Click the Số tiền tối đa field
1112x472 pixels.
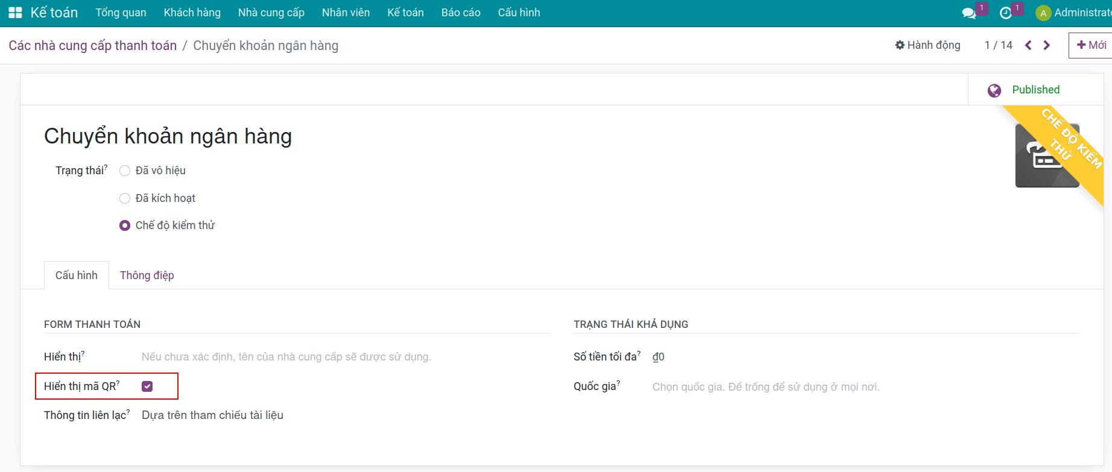pos(865,357)
